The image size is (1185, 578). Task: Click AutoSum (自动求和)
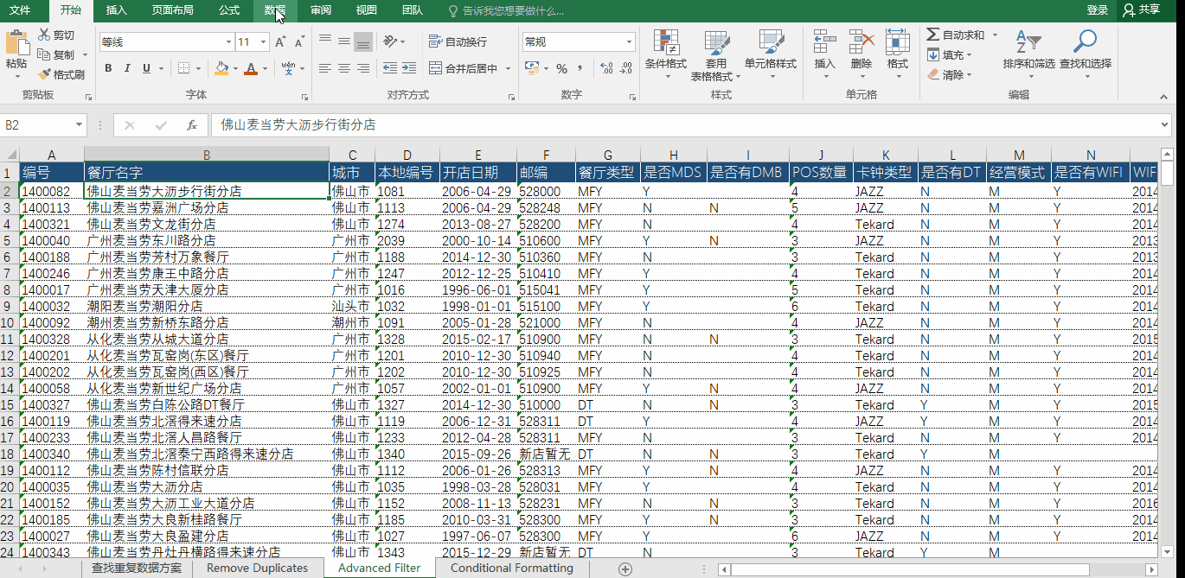(956, 35)
